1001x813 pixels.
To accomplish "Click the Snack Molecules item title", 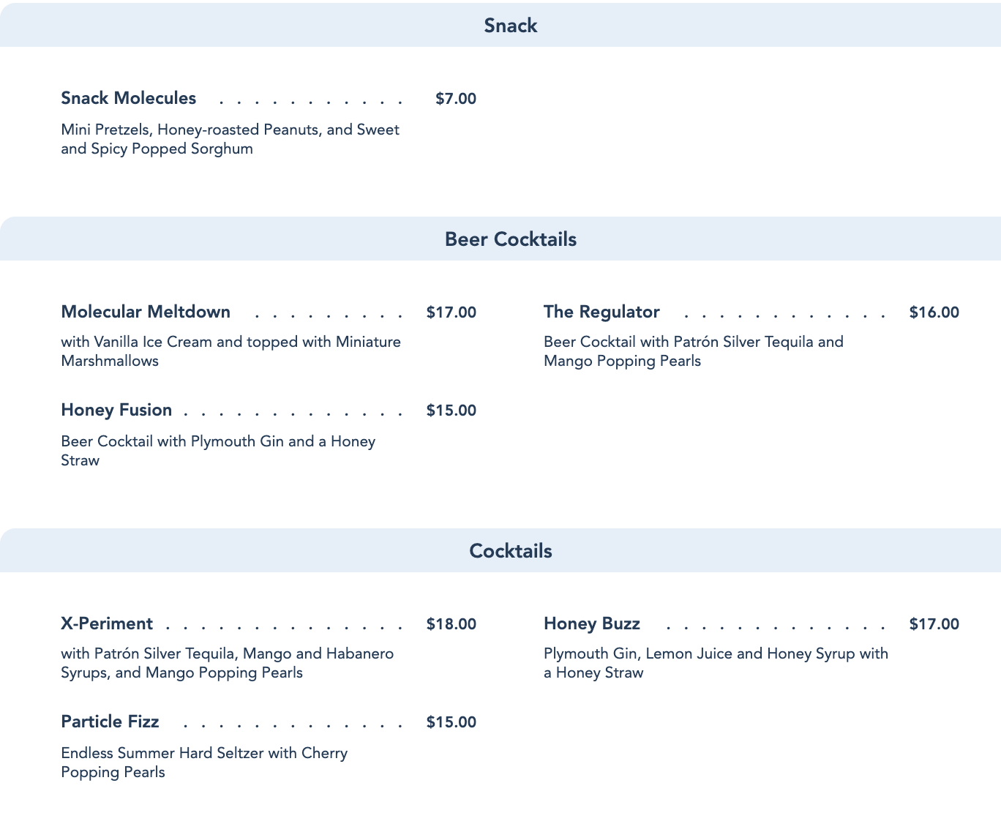I will tap(129, 98).
